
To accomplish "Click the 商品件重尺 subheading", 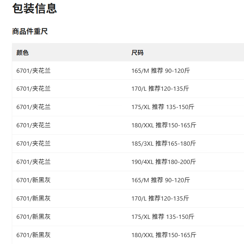I will (x=30, y=32).
